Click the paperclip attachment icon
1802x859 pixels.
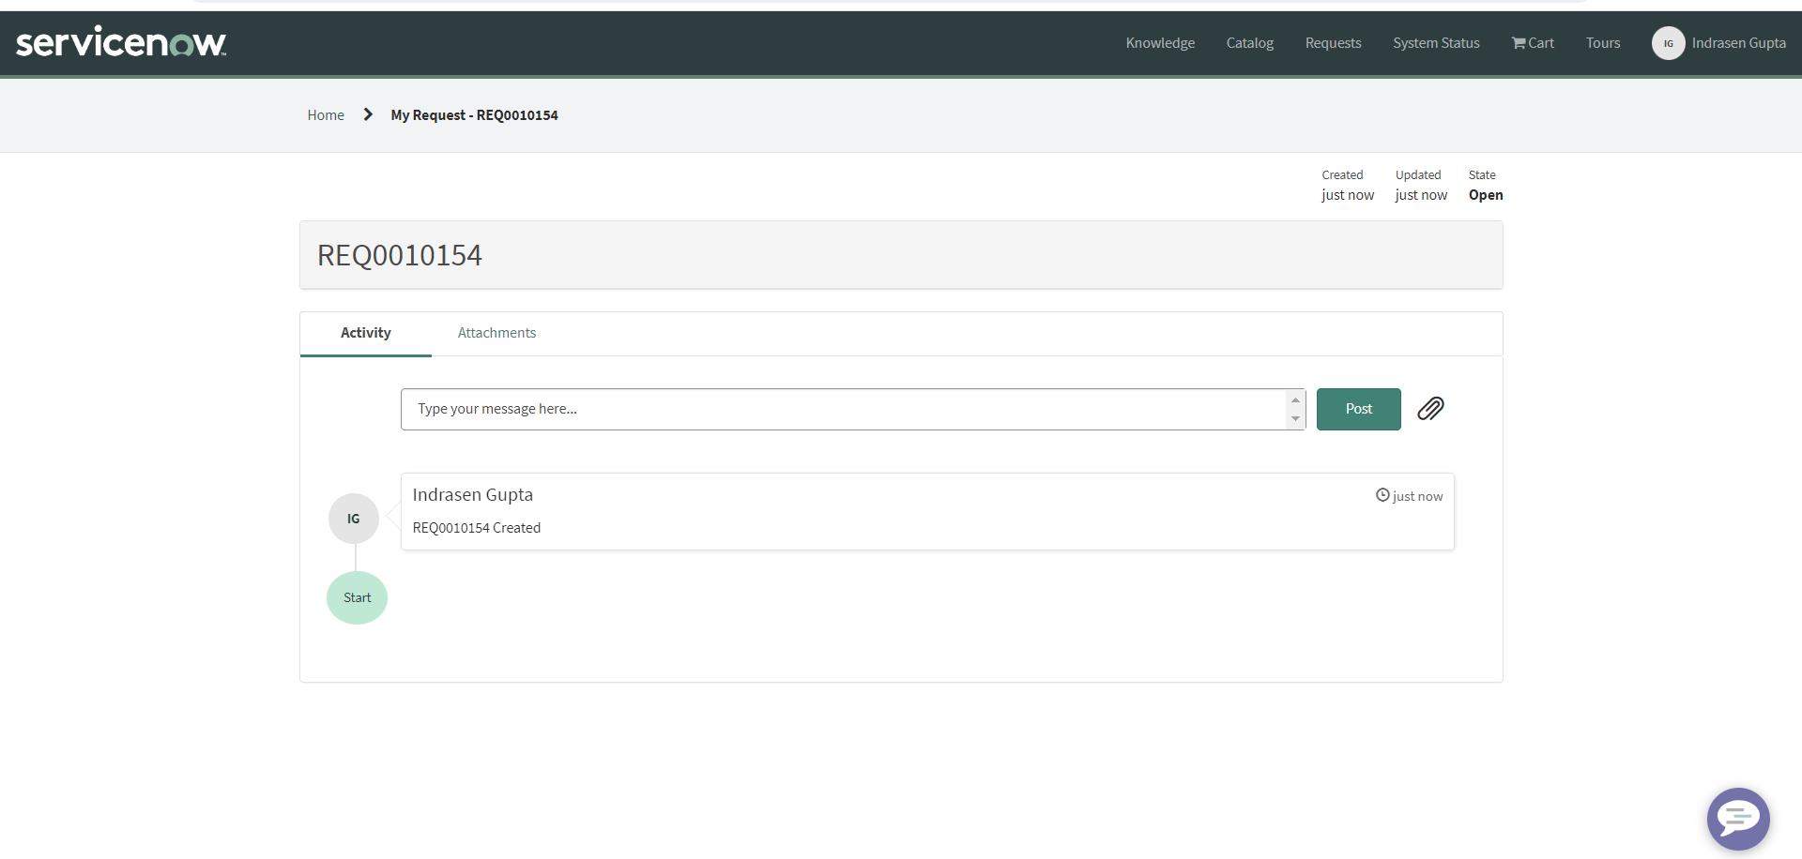coord(1430,409)
